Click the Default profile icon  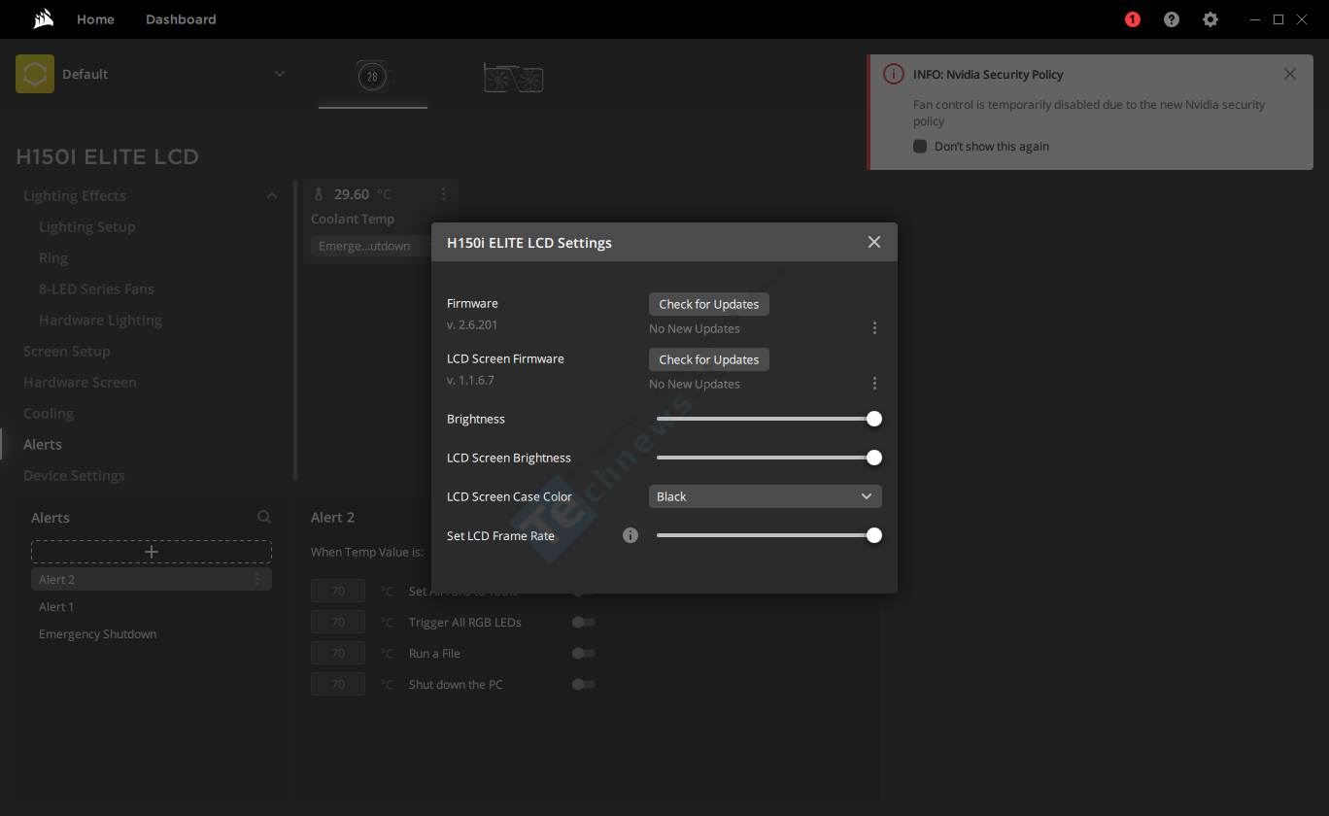click(35, 74)
